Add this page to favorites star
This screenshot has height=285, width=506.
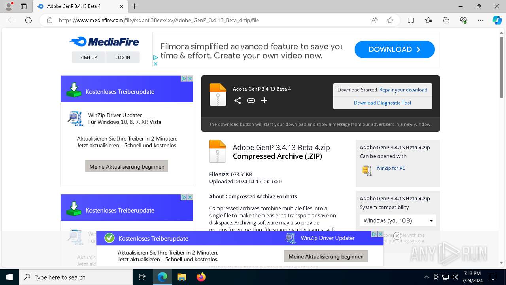pyautogui.click(x=390, y=20)
